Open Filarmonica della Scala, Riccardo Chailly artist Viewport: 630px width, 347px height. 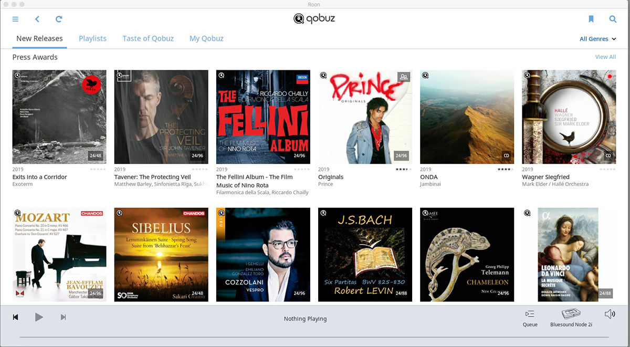point(262,193)
